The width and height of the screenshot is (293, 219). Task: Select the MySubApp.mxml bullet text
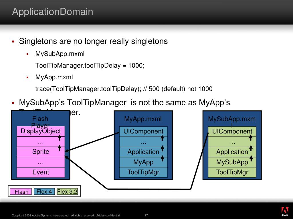coord(60,54)
